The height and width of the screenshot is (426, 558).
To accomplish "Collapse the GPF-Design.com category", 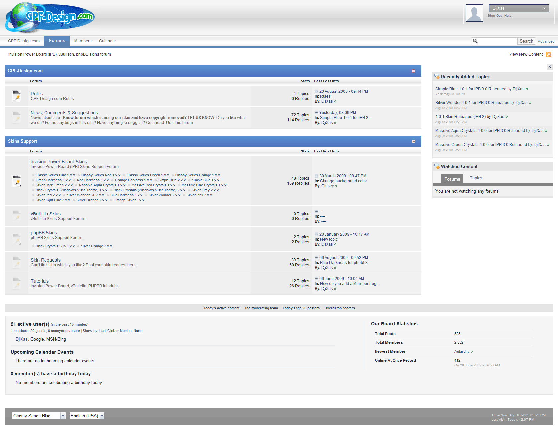I will (x=414, y=71).
